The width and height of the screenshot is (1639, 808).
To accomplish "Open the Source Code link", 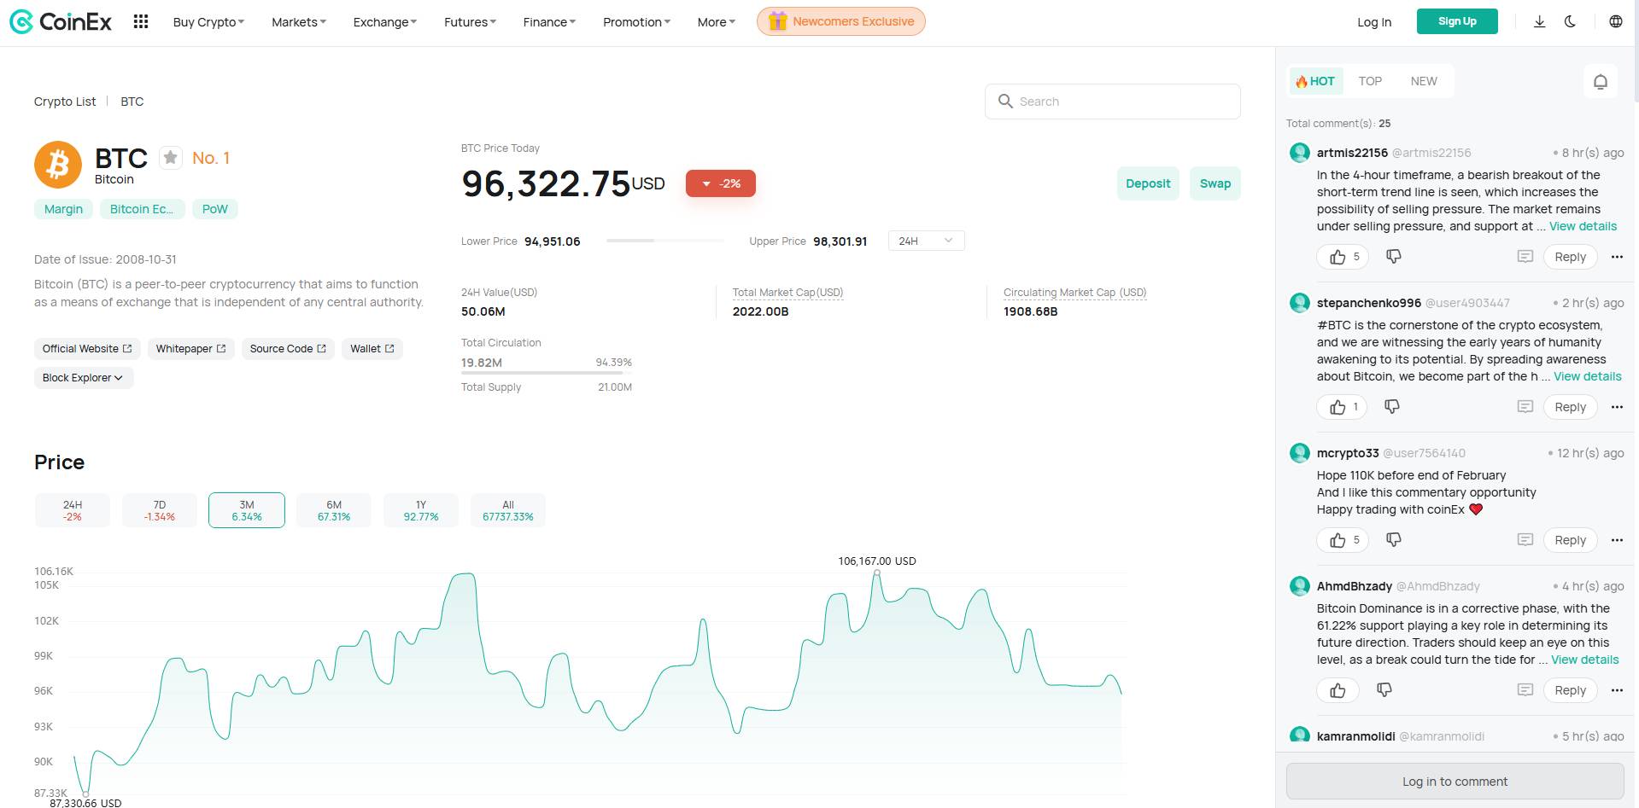I will pyautogui.click(x=288, y=349).
